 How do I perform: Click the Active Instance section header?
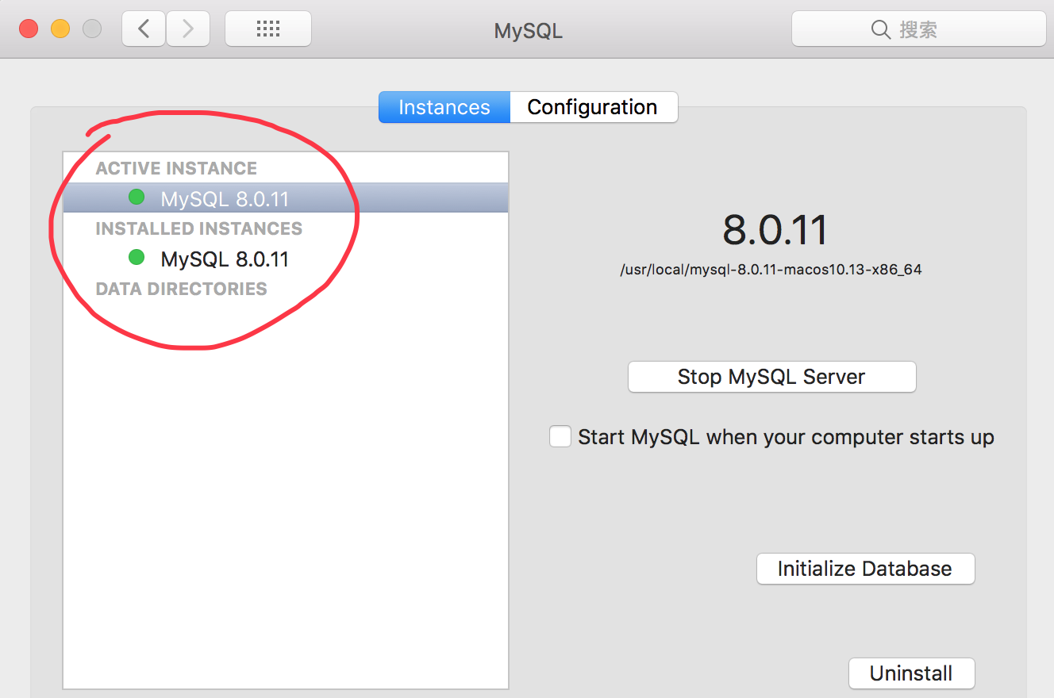[176, 168]
